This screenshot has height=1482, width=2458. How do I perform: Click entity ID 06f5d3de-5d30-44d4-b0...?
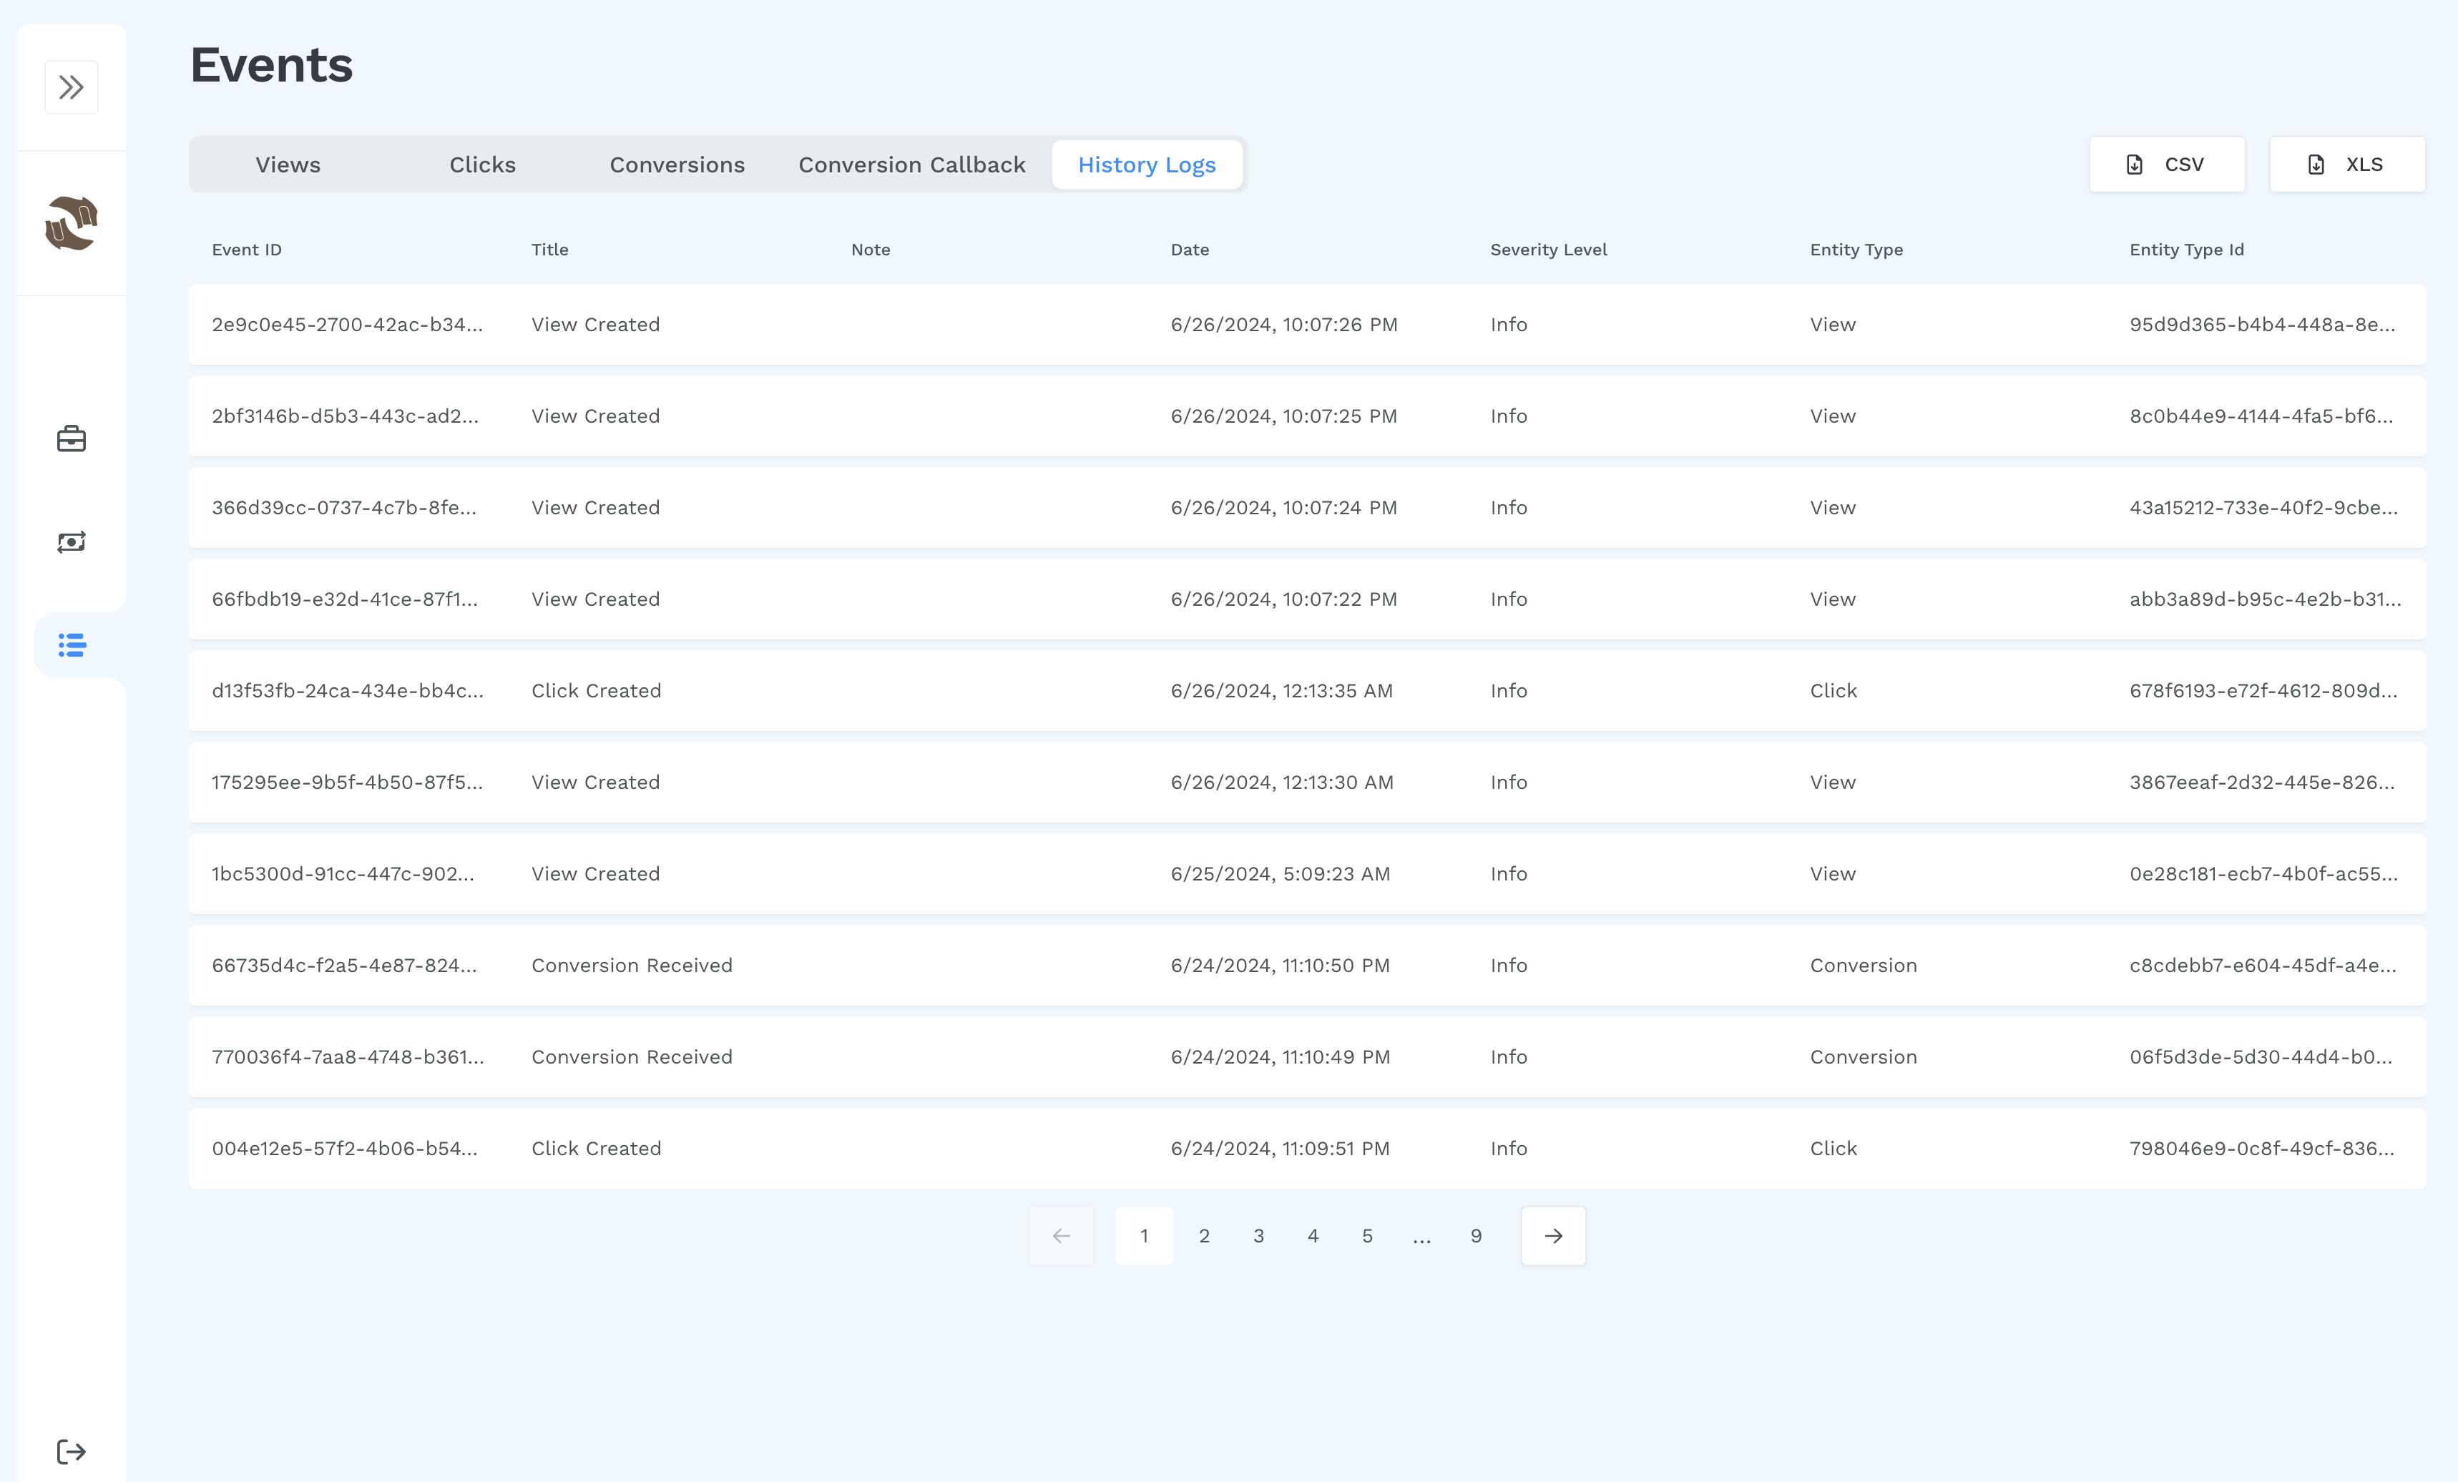[2261, 1057]
